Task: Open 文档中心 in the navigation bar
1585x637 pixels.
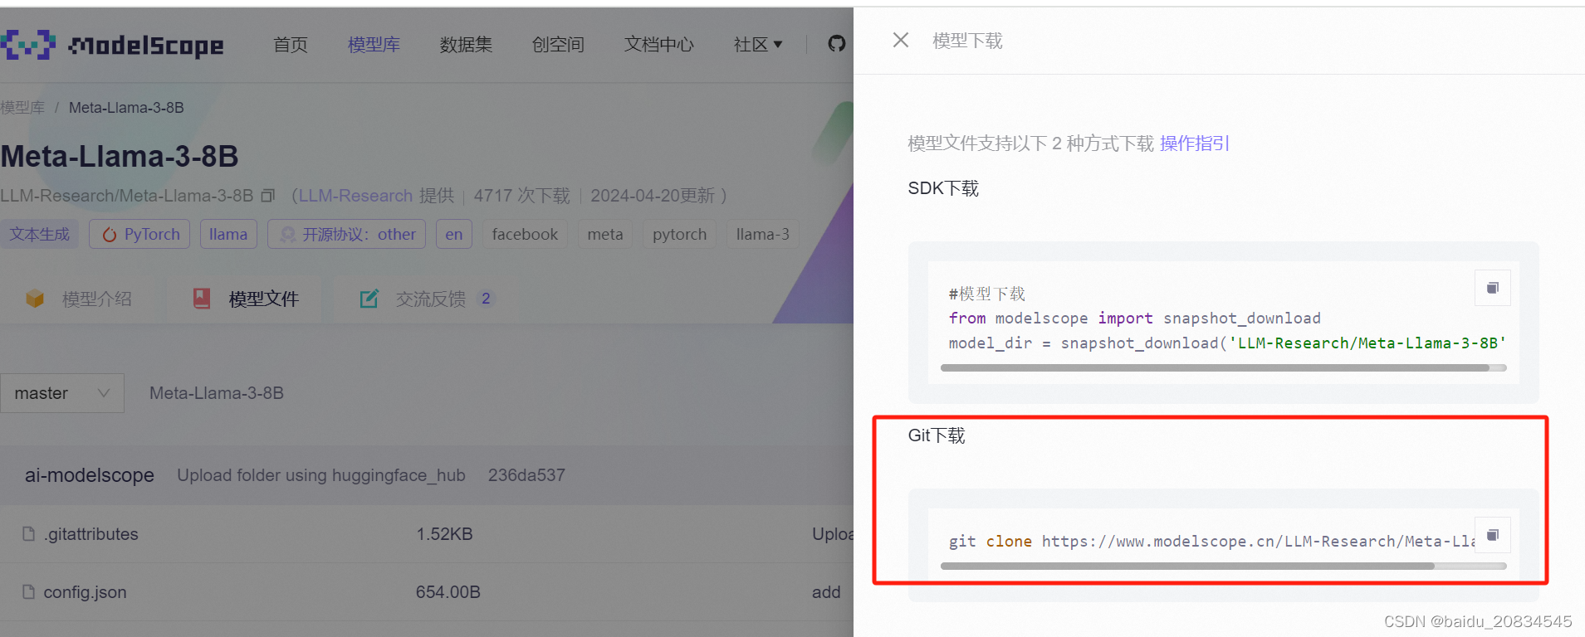Action: (x=659, y=45)
